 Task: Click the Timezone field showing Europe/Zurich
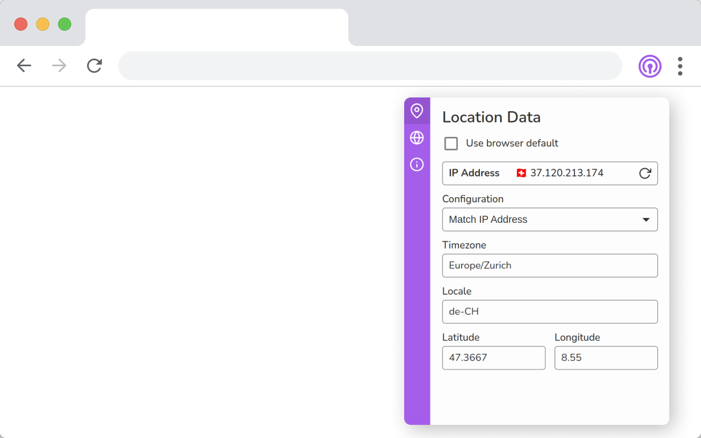point(550,266)
